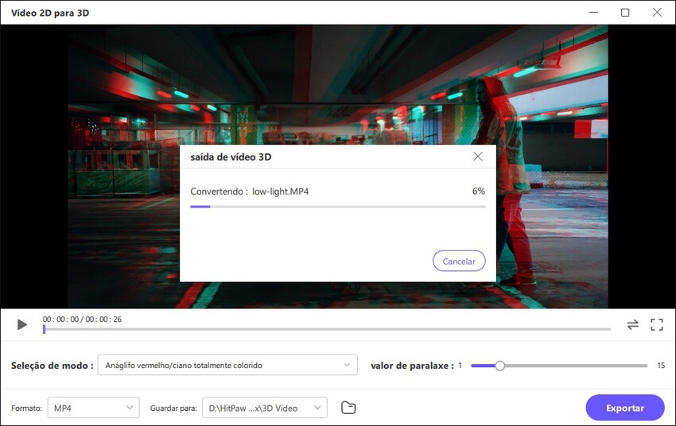Open the output folder icon

348,408
